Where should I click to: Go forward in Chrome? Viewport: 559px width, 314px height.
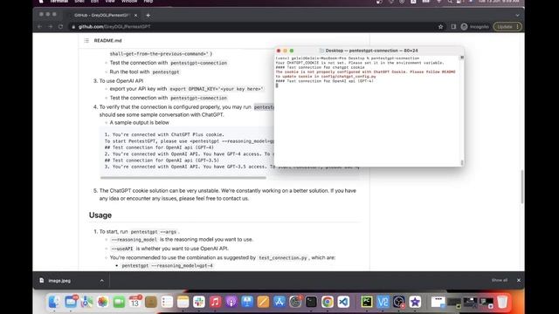pos(51,27)
